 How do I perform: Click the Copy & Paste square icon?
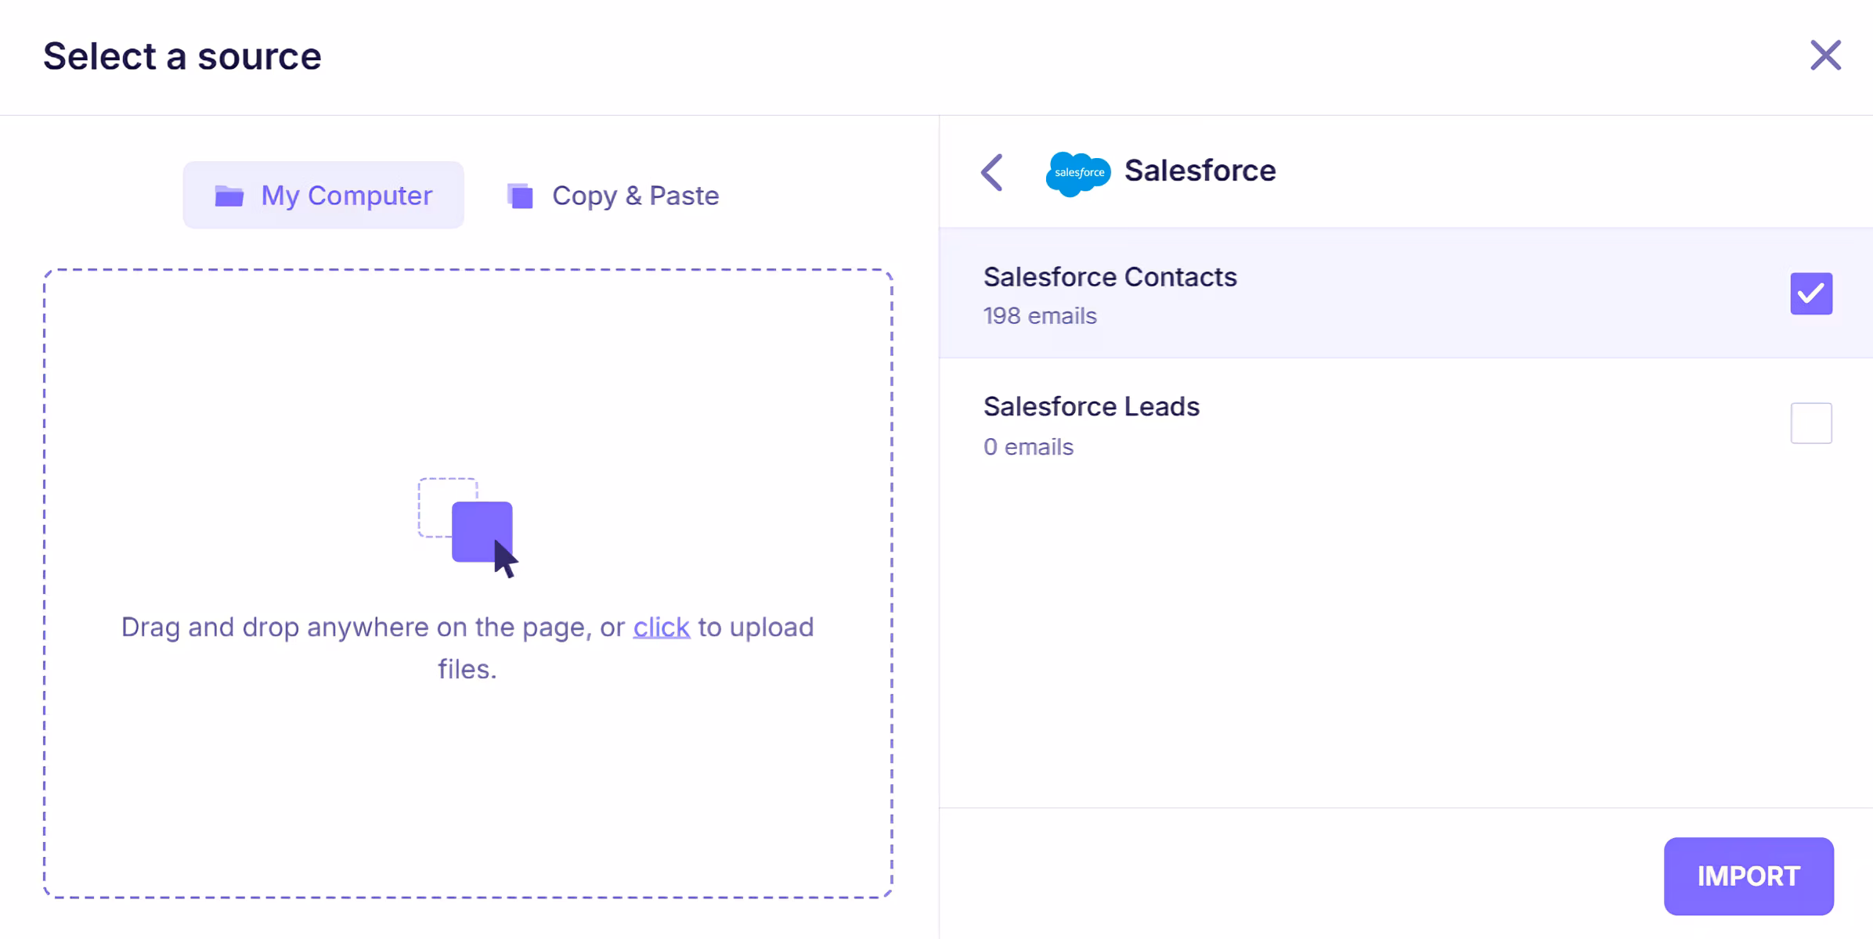pyautogui.click(x=520, y=196)
